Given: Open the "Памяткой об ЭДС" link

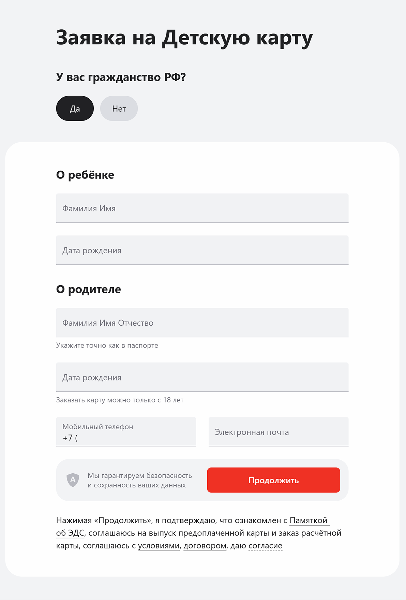Looking at the screenshot, I should pos(309,520).
